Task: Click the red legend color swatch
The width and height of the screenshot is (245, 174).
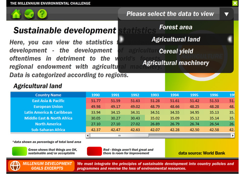Action: coord(94,151)
